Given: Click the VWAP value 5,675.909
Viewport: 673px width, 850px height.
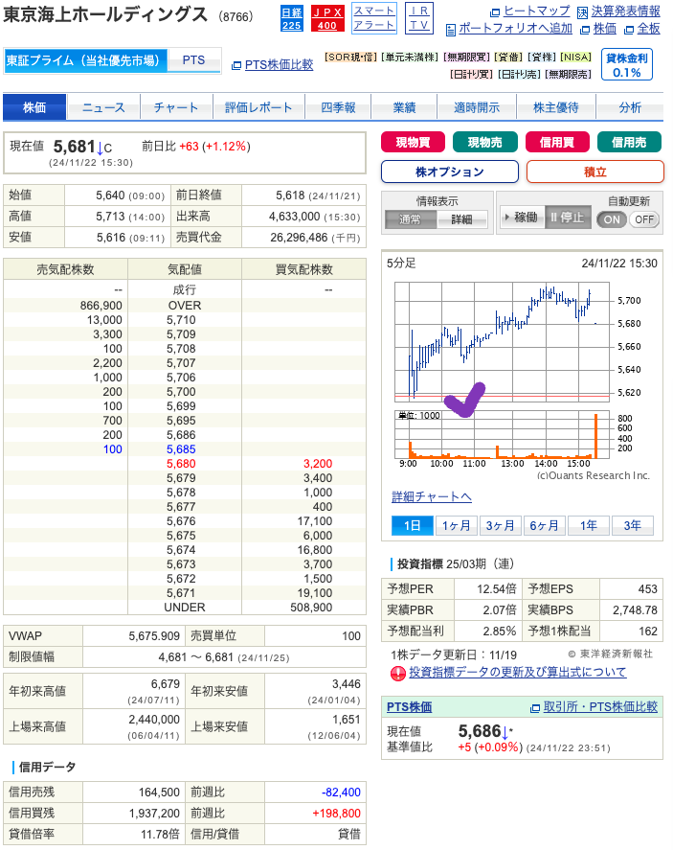Looking at the screenshot, I should click(x=154, y=636).
